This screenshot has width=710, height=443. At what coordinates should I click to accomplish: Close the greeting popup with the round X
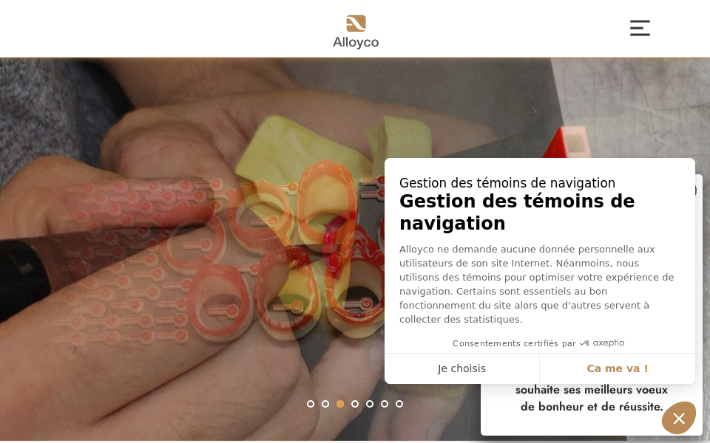click(x=679, y=418)
